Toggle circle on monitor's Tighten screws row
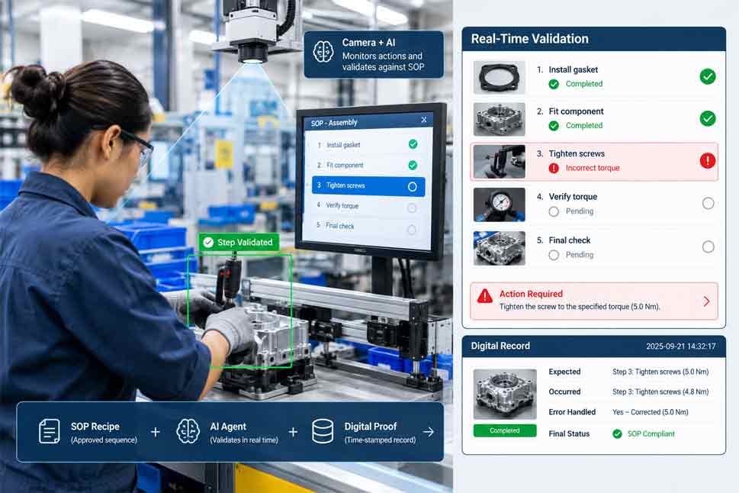The image size is (739, 493). (x=412, y=187)
